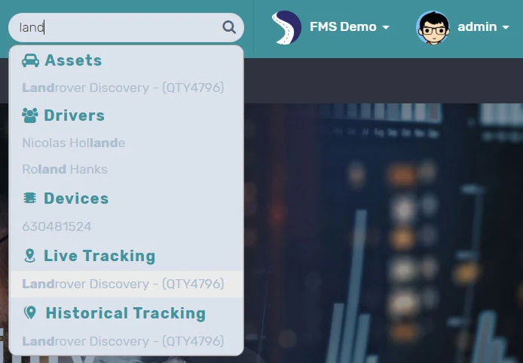
Task: Click the people icon beside Drivers
Action: (x=30, y=115)
